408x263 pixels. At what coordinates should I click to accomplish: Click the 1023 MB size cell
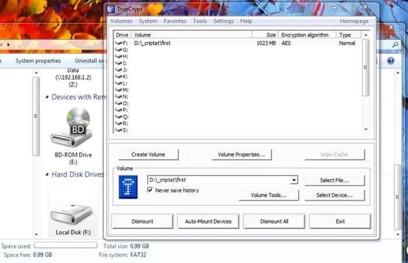click(266, 43)
